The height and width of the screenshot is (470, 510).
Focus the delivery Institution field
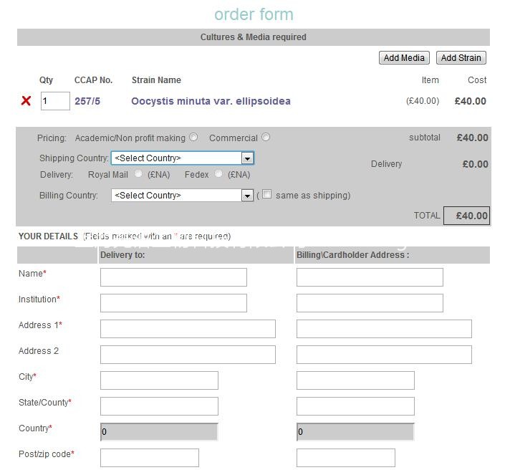coord(173,303)
